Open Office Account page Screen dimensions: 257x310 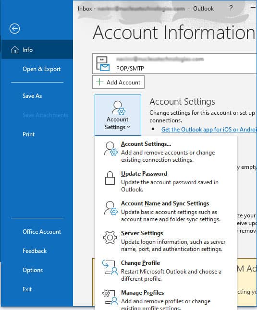[42, 232]
